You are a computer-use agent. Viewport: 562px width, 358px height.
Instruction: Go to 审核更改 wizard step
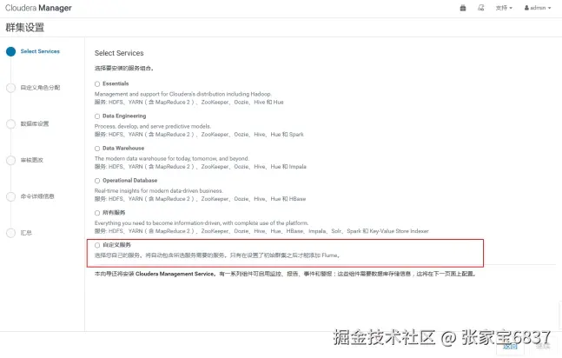[x=32, y=160]
